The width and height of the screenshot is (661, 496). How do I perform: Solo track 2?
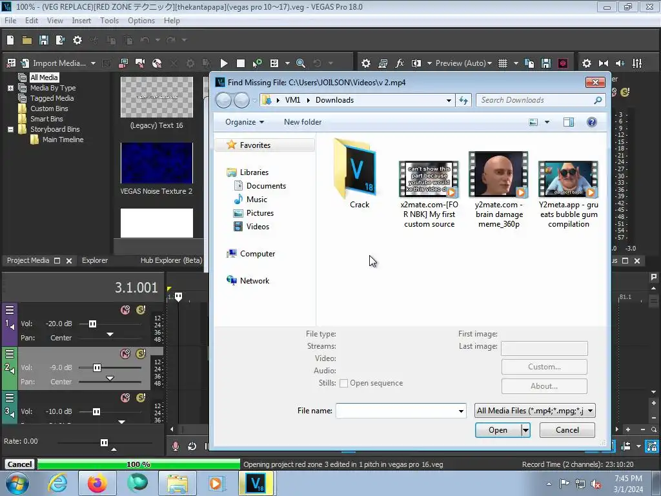[141, 354]
